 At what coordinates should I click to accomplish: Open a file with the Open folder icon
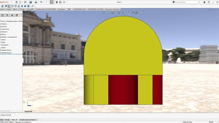point(25,2)
